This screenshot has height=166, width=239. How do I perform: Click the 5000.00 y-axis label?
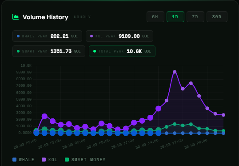pyautogui.click(x=24, y=99)
